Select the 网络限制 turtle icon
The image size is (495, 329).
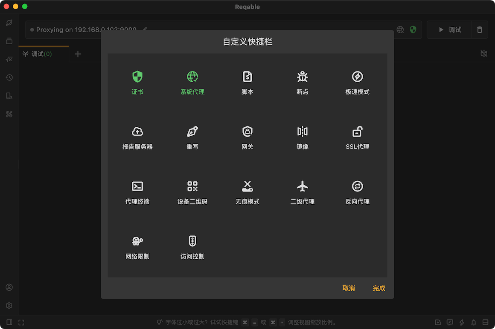137,241
